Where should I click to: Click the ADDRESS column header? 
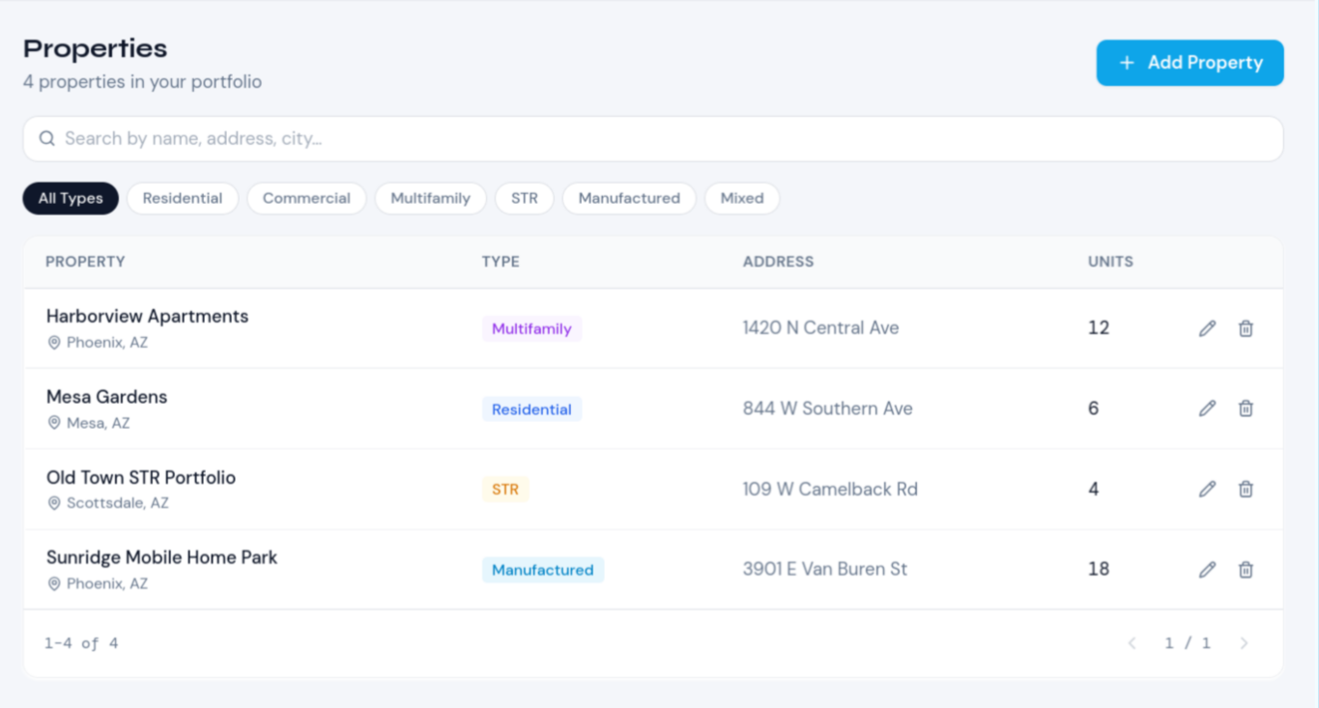tap(778, 262)
